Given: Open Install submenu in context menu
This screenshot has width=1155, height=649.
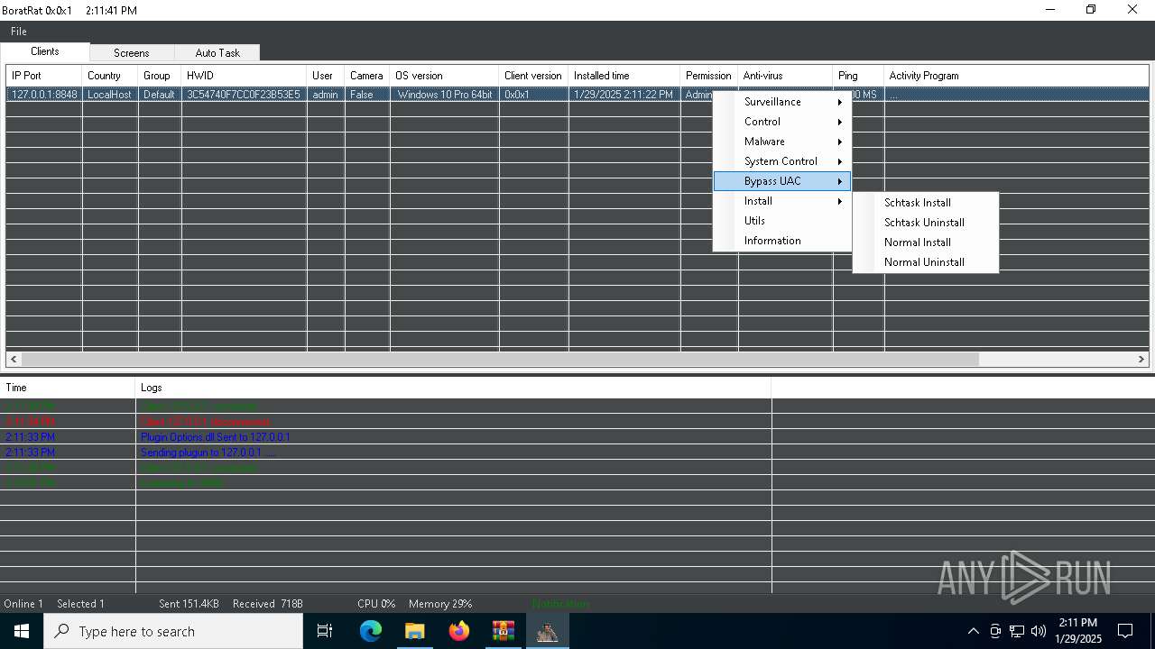Looking at the screenshot, I should [781, 201].
